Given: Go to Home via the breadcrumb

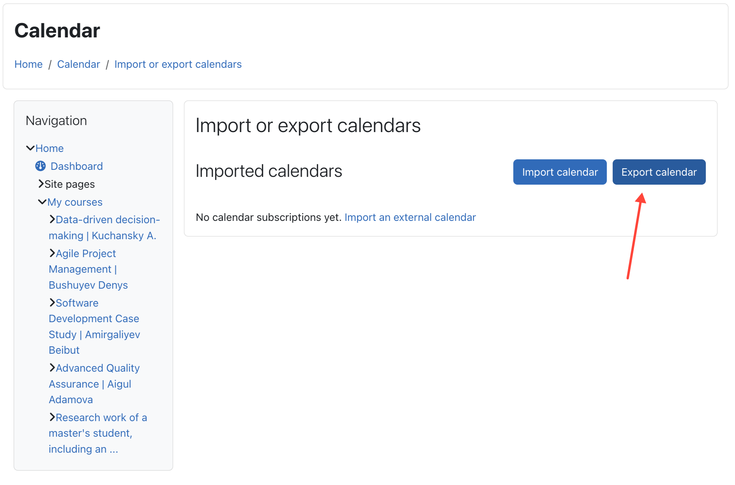Looking at the screenshot, I should tap(28, 64).
